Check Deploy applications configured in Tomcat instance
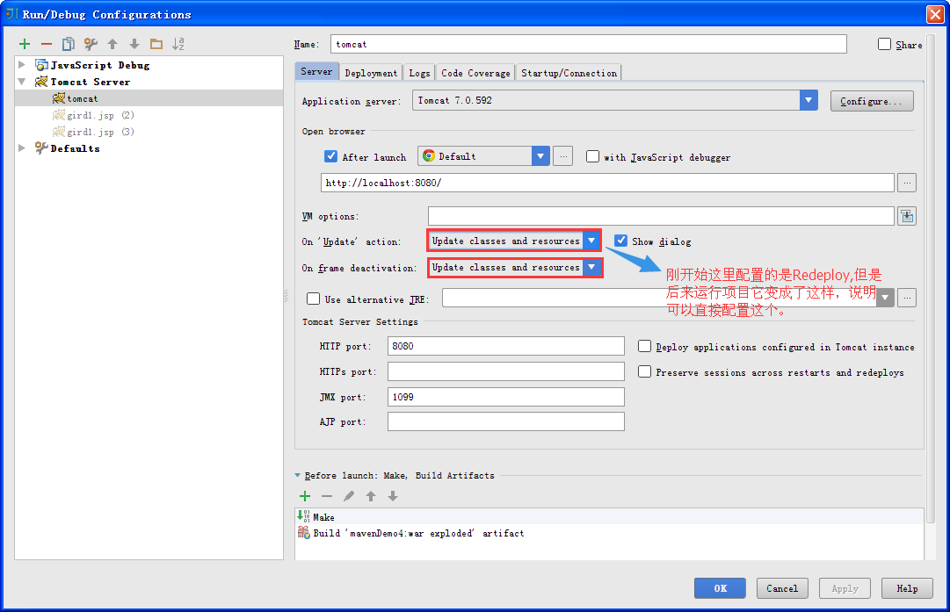 pyautogui.click(x=645, y=346)
